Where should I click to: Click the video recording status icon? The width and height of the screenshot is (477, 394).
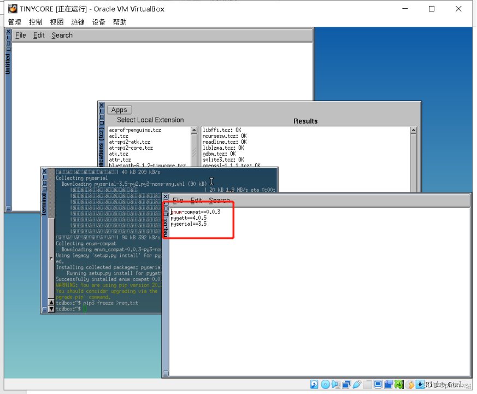pos(388,384)
